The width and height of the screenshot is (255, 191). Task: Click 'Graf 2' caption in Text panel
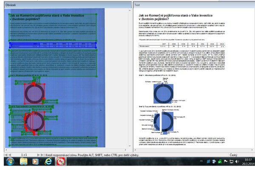[160, 107]
